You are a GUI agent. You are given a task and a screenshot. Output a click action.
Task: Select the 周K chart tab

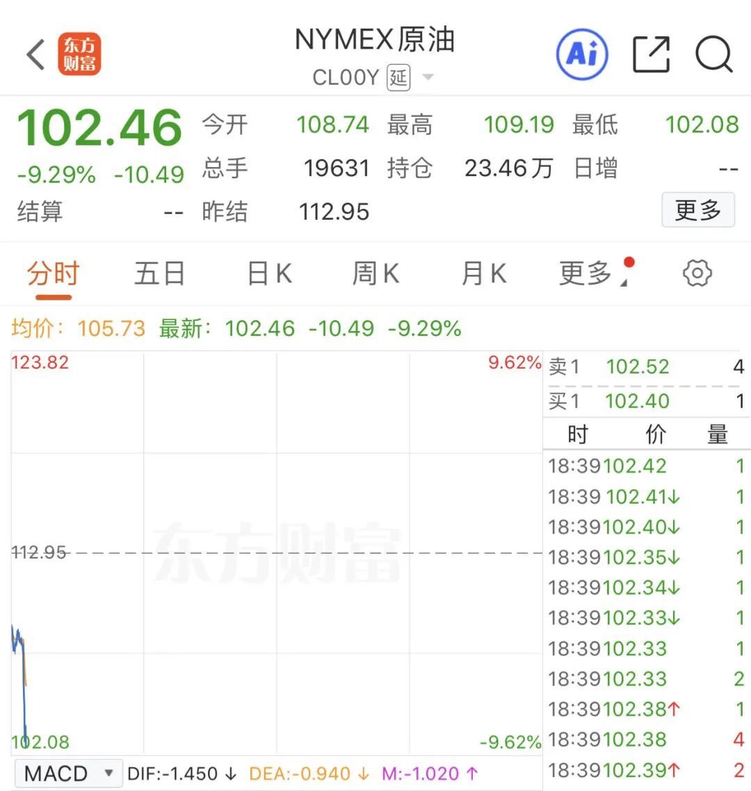pyautogui.click(x=375, y=273)
